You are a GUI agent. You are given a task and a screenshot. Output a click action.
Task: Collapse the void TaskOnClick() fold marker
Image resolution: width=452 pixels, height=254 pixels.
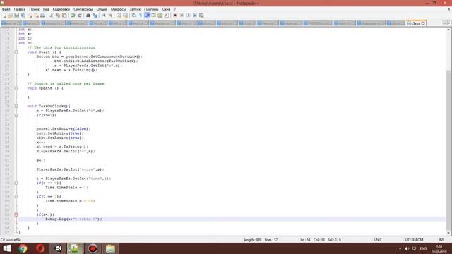pyautogui.click(x=16, y=107)
